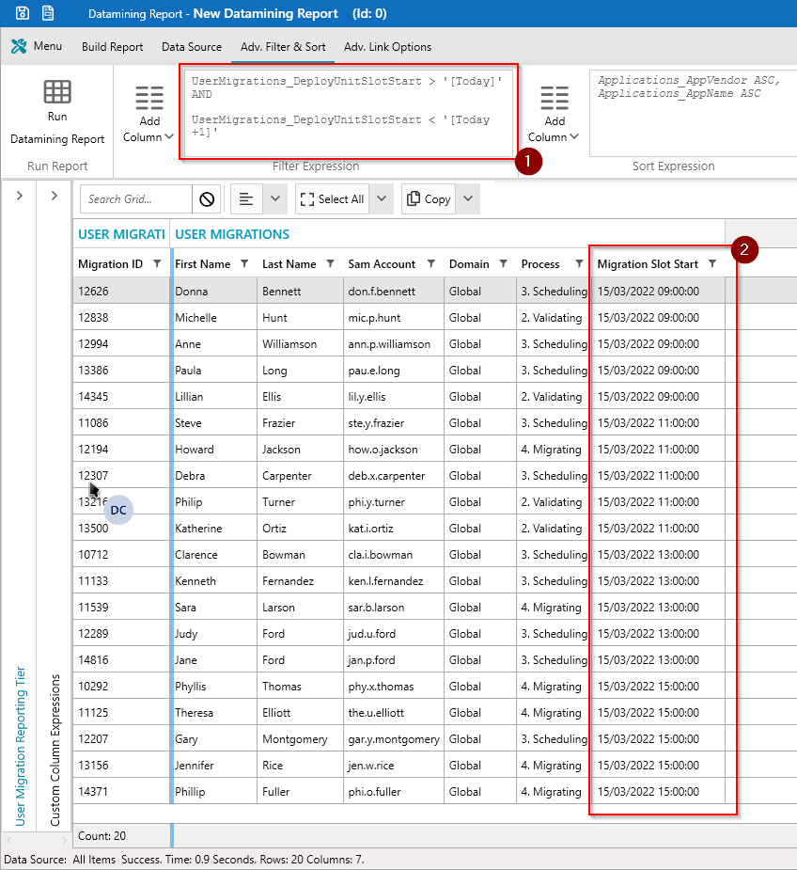Filter the Migration ID column

(x=157, y=264)
